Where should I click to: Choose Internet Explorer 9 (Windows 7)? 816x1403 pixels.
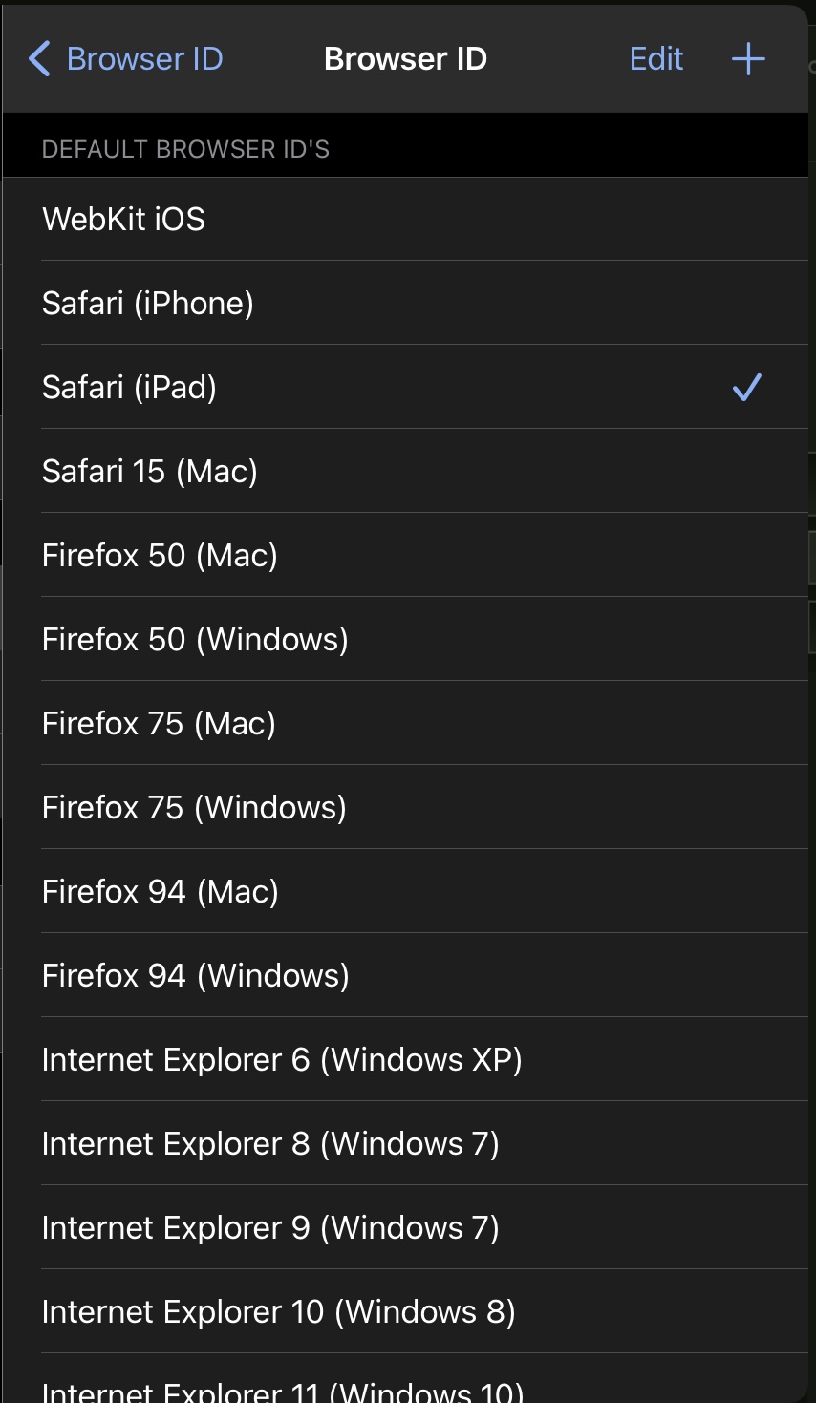(406, 1227)
